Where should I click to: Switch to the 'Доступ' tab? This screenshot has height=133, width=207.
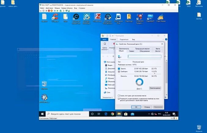point(158,51)
